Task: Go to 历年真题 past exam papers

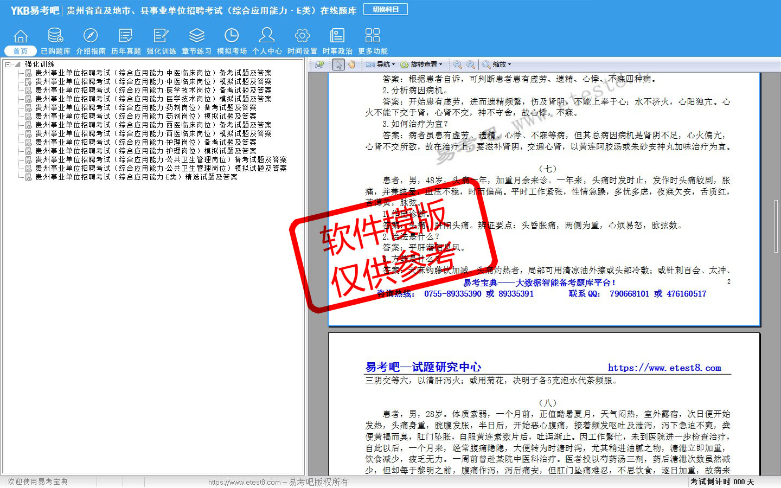Action: (126, 41)
